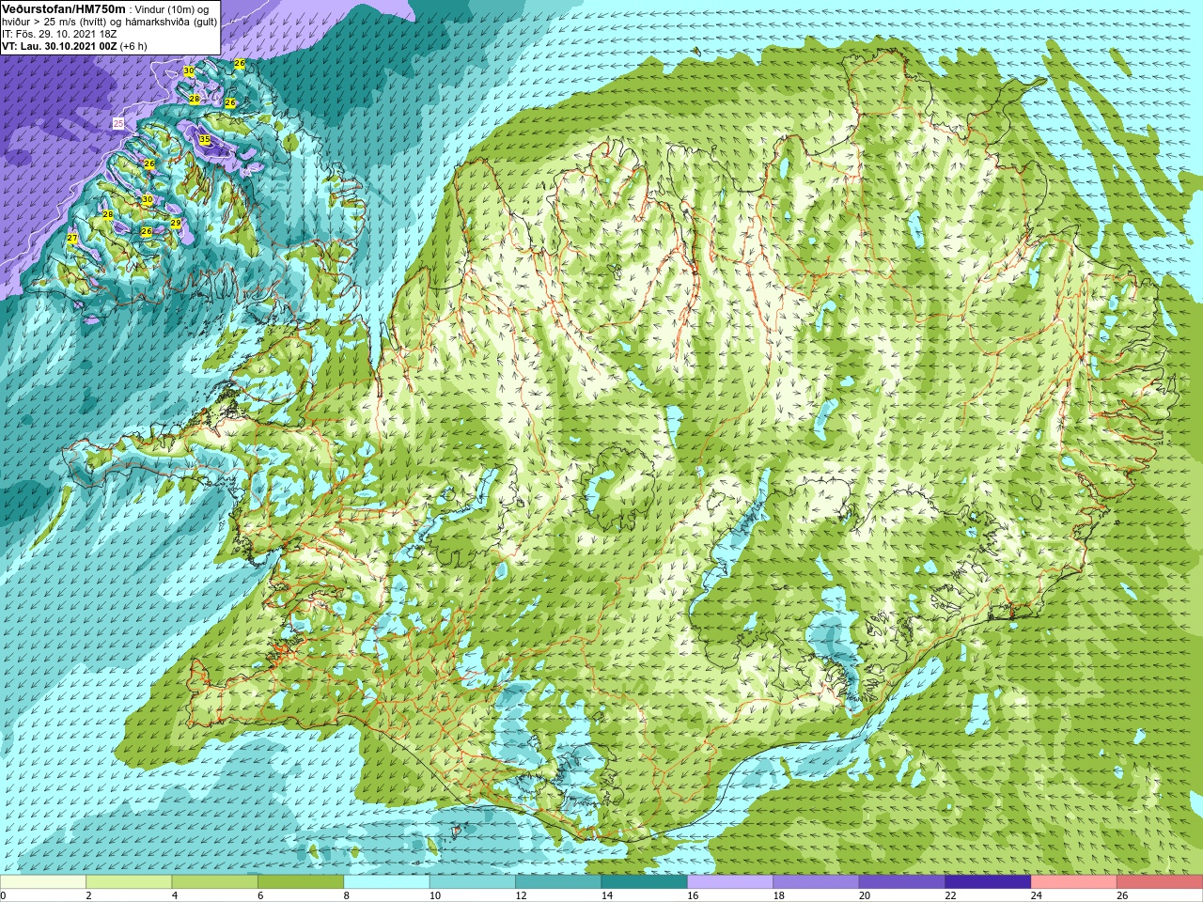The height and width of the screenshot is (902, 1203).
Task: Click the 20–22 m/s violet legend swatch
Action: (x=902, y=882)
